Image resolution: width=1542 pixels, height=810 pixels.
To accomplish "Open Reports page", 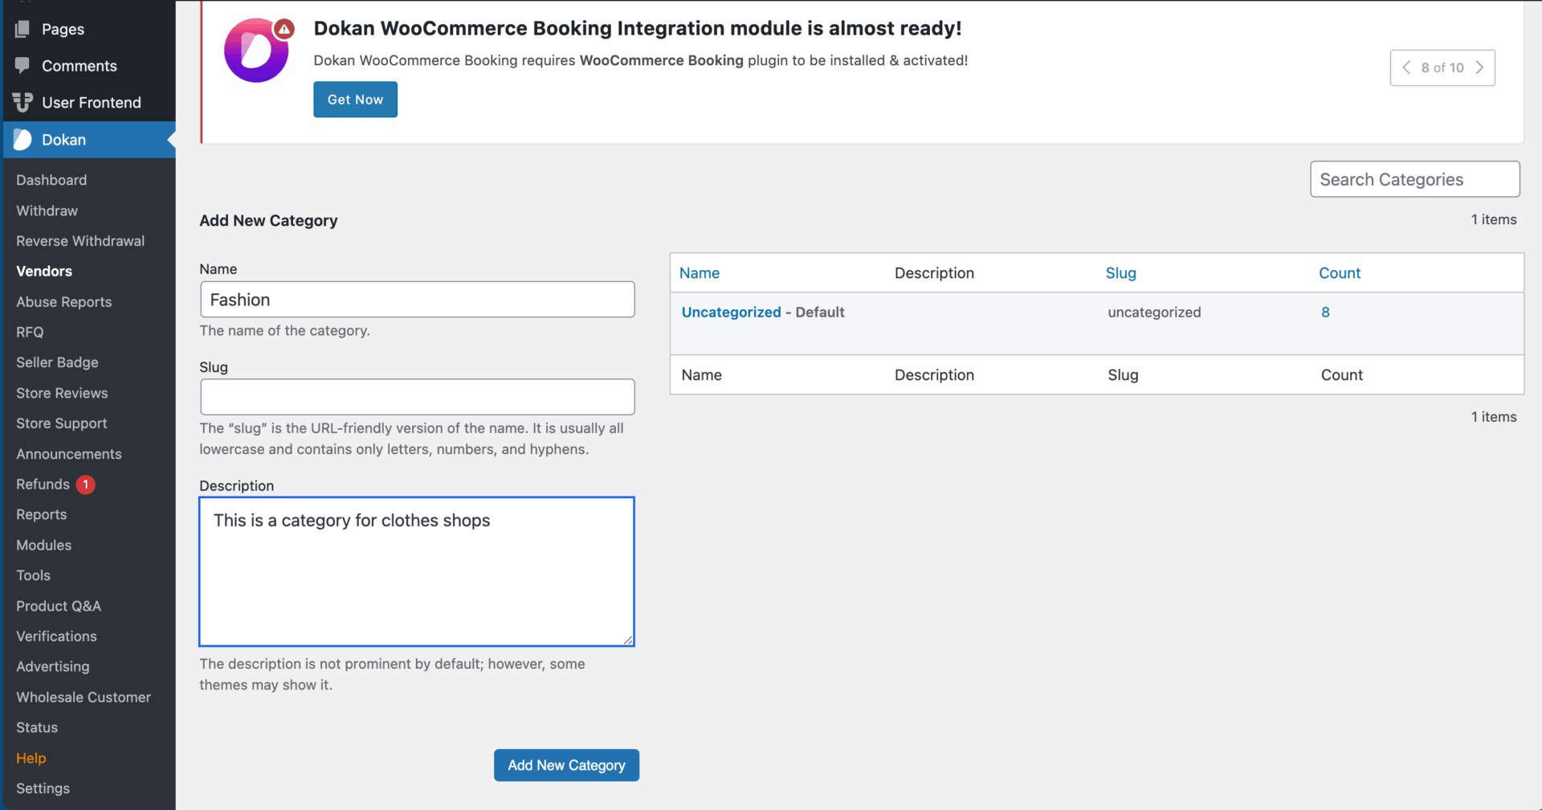I will 41,515.
